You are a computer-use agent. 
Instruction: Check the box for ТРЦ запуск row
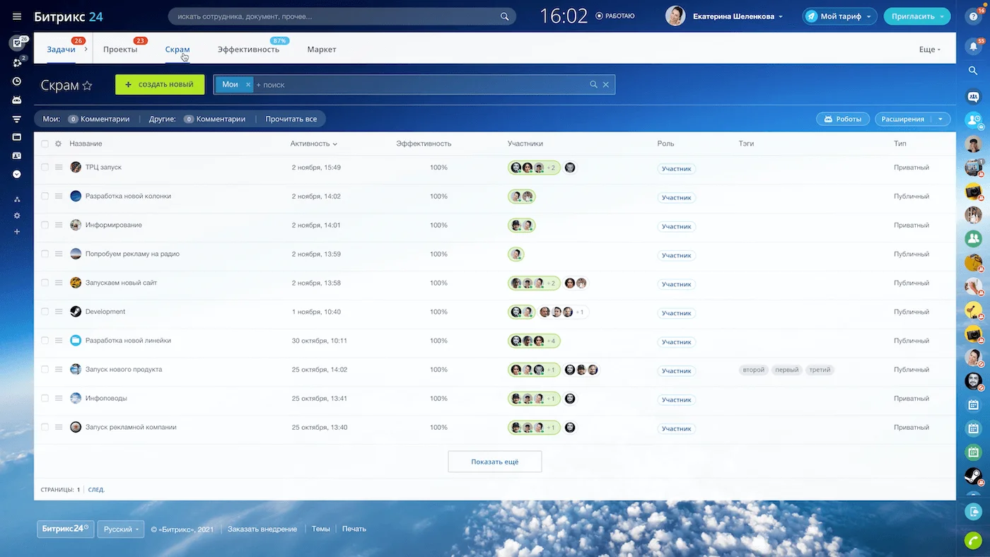click(x=45, y=168)
